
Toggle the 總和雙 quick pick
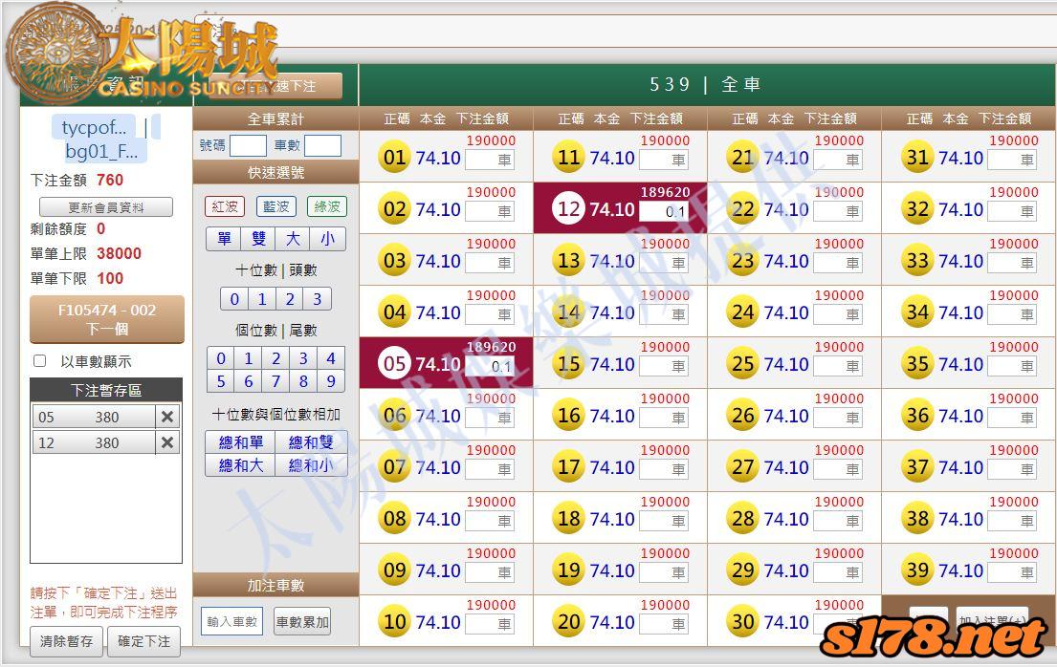[311, 442]
